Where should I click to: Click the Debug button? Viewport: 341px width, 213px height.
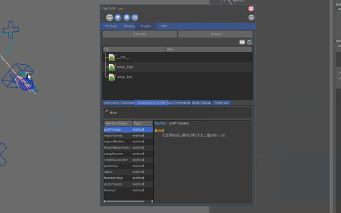[215, 34]
